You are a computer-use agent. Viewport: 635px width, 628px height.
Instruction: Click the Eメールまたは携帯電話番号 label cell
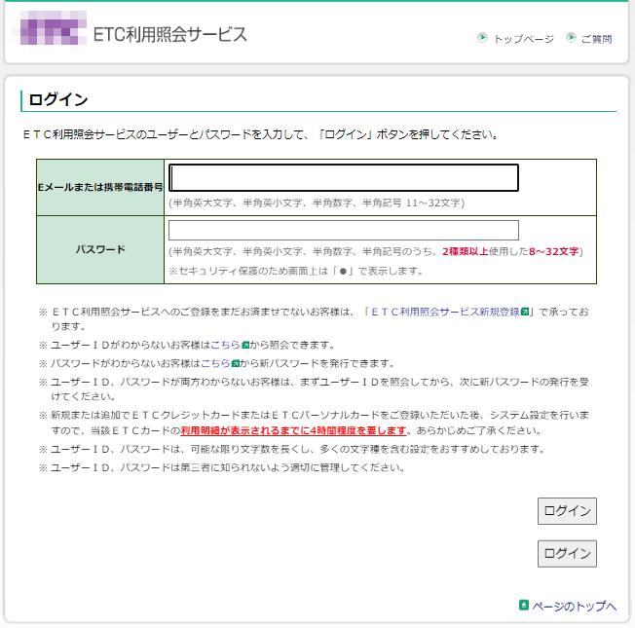point(100,188)
